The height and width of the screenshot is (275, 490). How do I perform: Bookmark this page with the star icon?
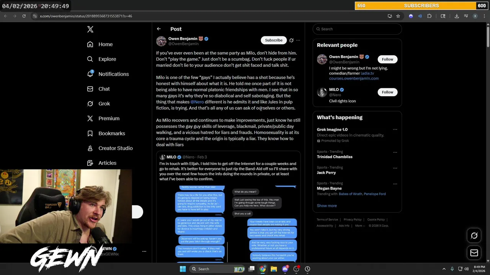pyautogui.click(x=398, y=16)
